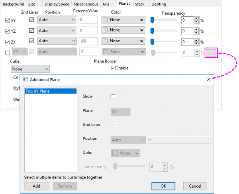Disable the Plane Border Enable checkbox

click(113, 68)
